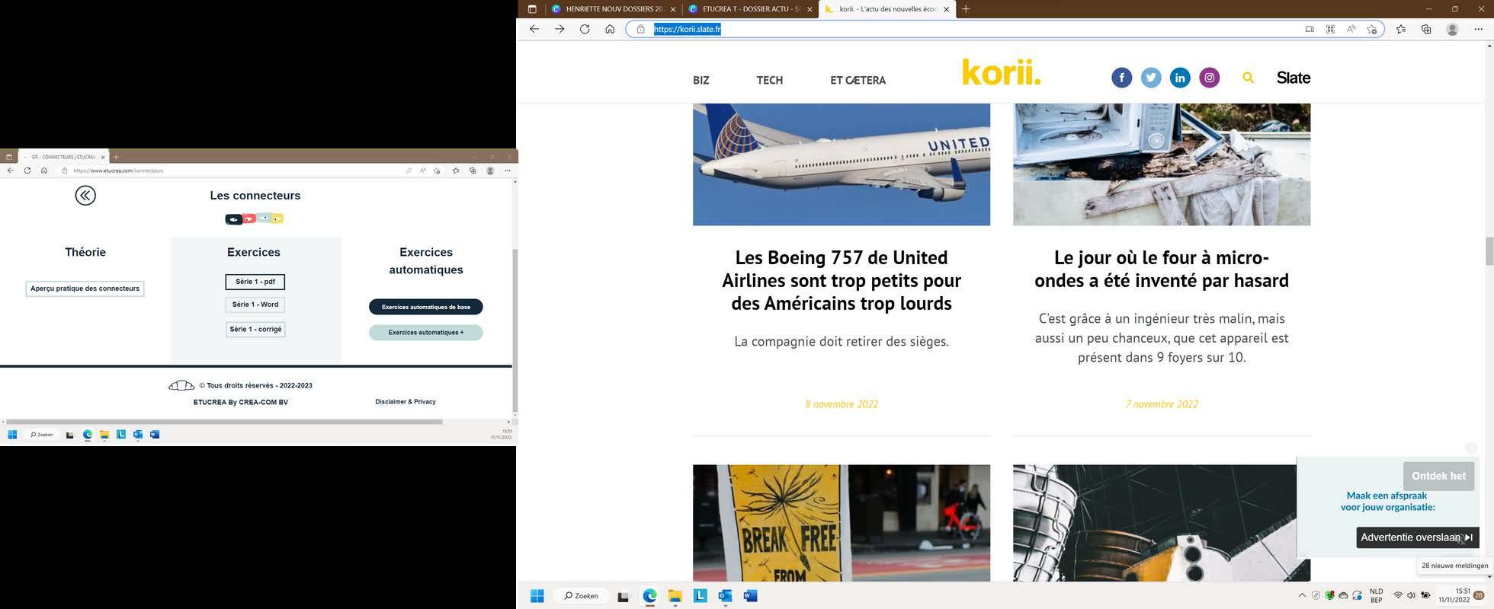This screenshot has width=1494, height=609.
Task: Click Advertentie overslaan button
Action: click(x=1417, y=537)
